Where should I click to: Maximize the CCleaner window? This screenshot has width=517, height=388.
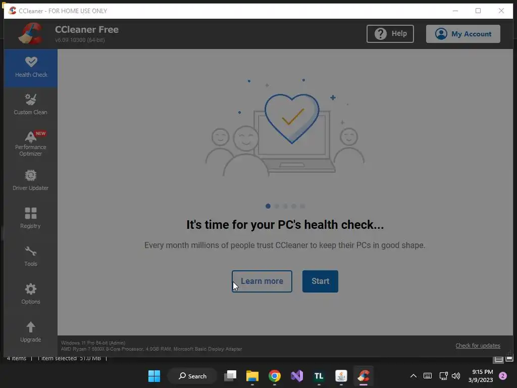(x=478, y=11)
